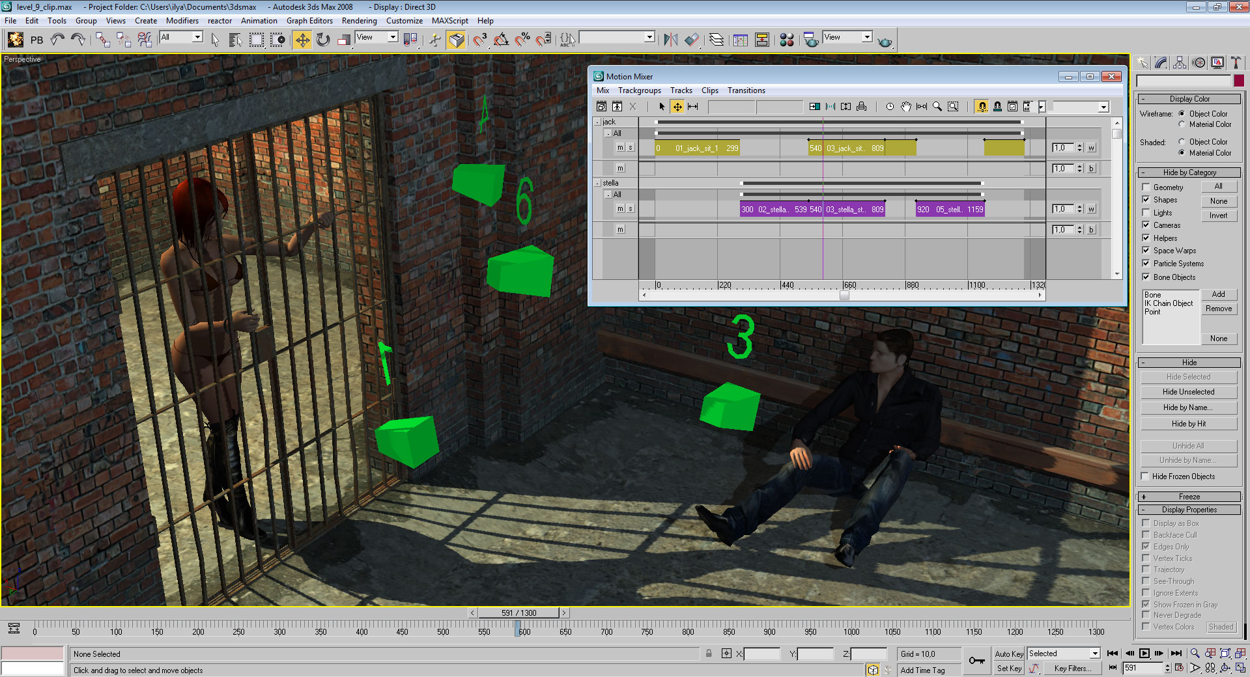Open the selection filter All dropdown

(x=182, y=38)
